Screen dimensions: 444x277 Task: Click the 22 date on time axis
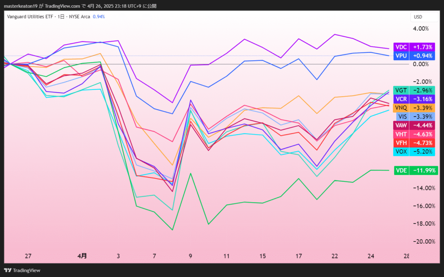pyautogui.click(x=335, y=256)
